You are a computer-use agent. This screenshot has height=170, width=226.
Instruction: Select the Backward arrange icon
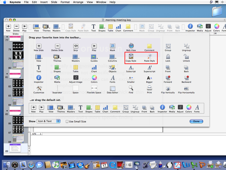click(186, 78)
